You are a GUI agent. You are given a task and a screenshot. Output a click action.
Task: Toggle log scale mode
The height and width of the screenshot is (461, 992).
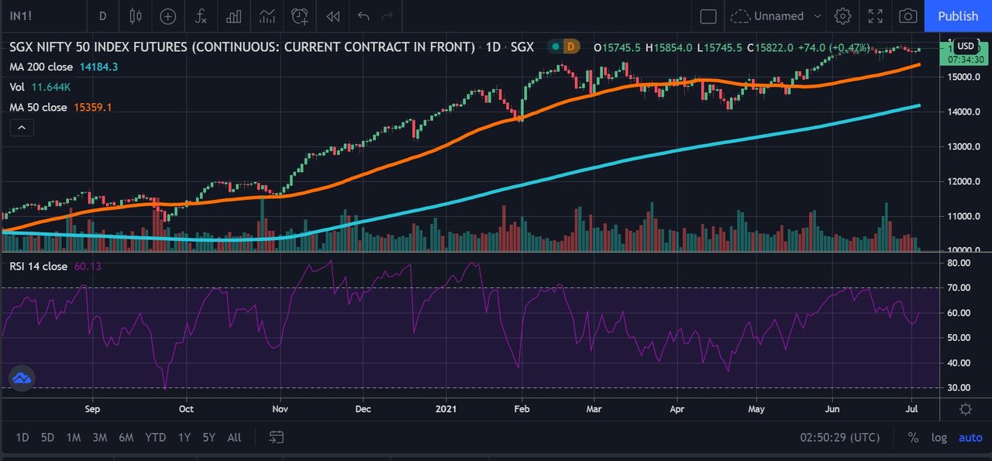coord(939,438)
